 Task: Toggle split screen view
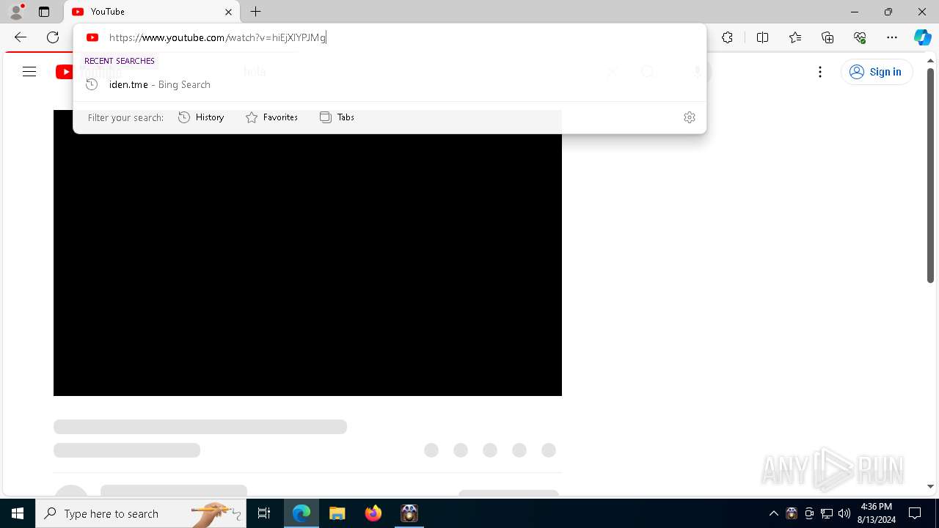pyautogui.click(x=762, y=37)
